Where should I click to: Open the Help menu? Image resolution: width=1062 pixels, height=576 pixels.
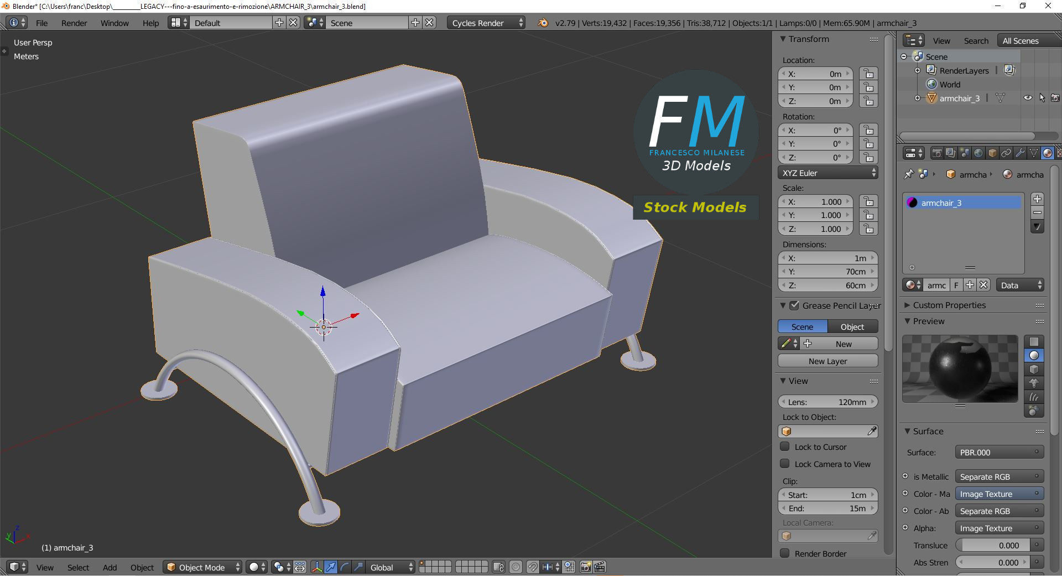[150, 23]
